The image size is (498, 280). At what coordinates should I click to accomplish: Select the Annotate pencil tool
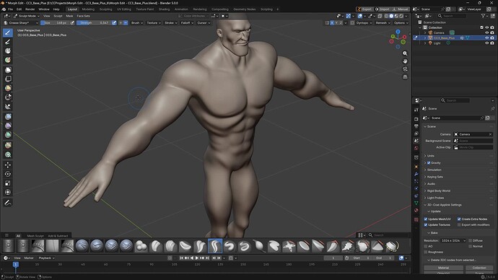point(8,203)
